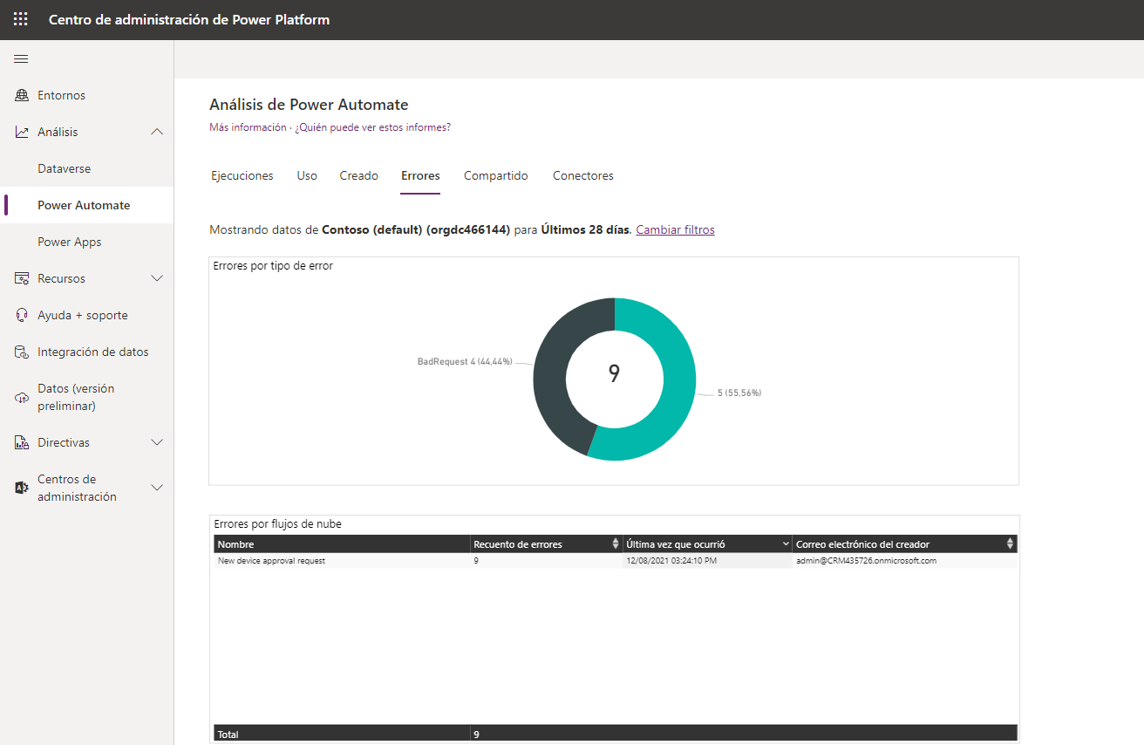The image size is (1144, 745).
Task: Click the donut chart center total 9
Action: (614, 374)
